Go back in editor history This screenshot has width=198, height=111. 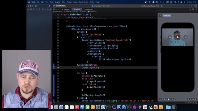57,9
